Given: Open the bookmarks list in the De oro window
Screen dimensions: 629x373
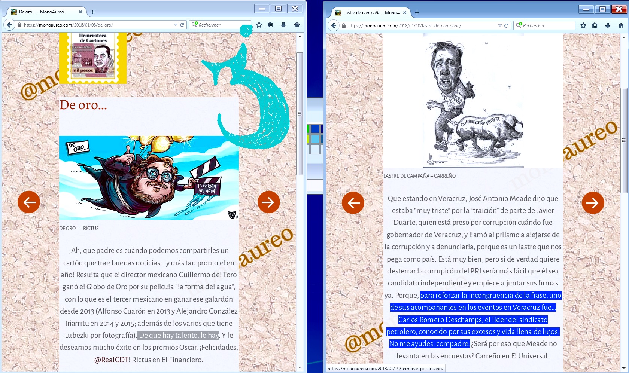Looking at the screenshot, I should tap(271, 25).
